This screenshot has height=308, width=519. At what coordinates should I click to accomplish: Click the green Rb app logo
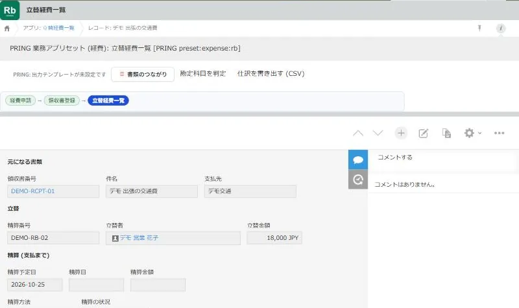click(x=10, y=10)
